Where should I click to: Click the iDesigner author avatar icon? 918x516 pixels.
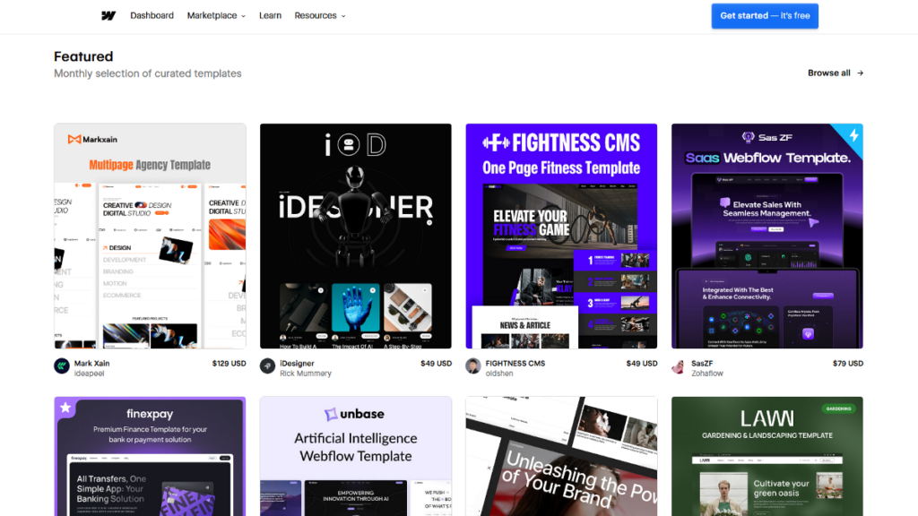pos(267,366)
